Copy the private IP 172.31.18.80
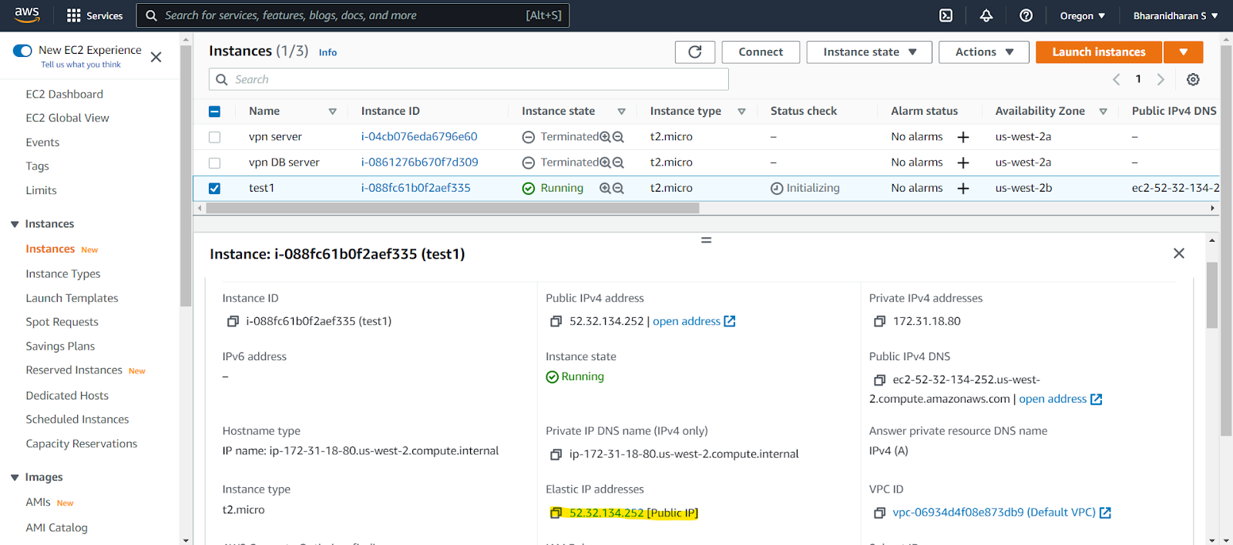Image resolution: width=1233 pixels, height=545 pixels. 879,321
